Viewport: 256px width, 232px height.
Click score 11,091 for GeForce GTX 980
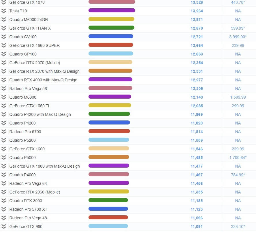[x=197, y=227]
